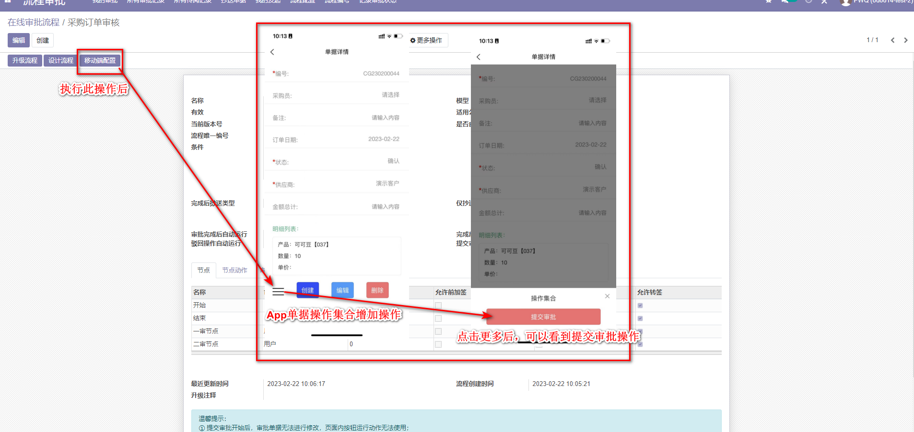Select the 节点 tab

pos(203,271)
